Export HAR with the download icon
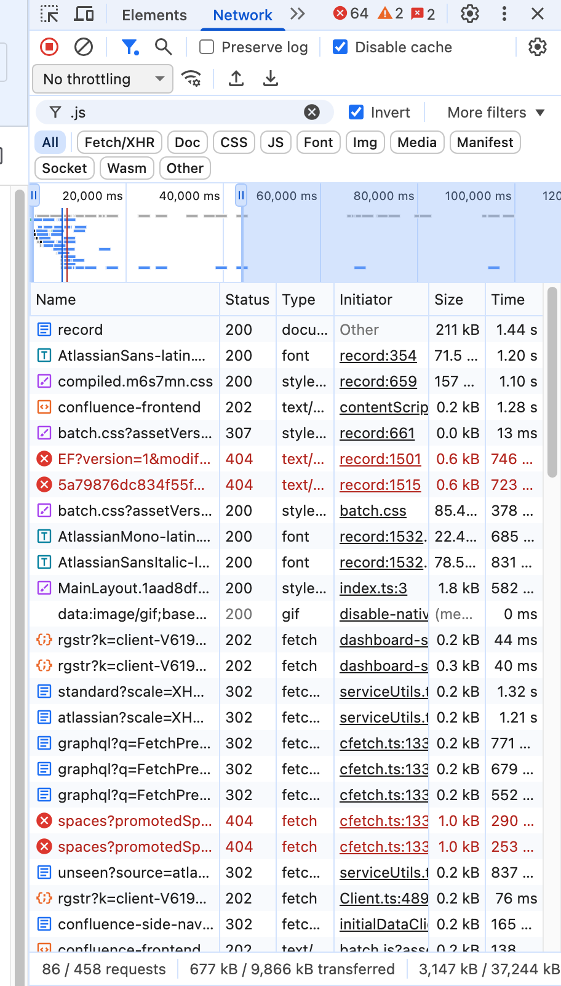Image resolution: width=561 pixels, height=986 pixels. [x=271, y=79]
